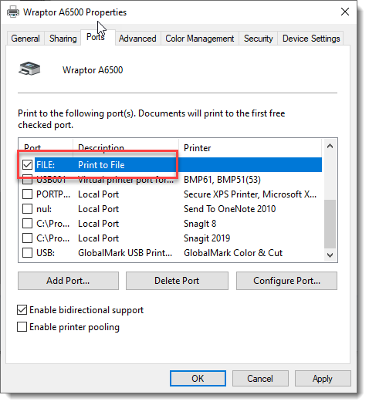369x405 pixels.
Task: Click the printer icon in title bar
Action: (x=13, y=12)
